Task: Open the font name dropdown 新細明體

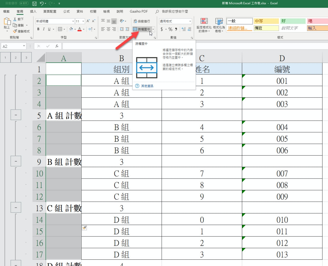Action: tap(55, 21)
